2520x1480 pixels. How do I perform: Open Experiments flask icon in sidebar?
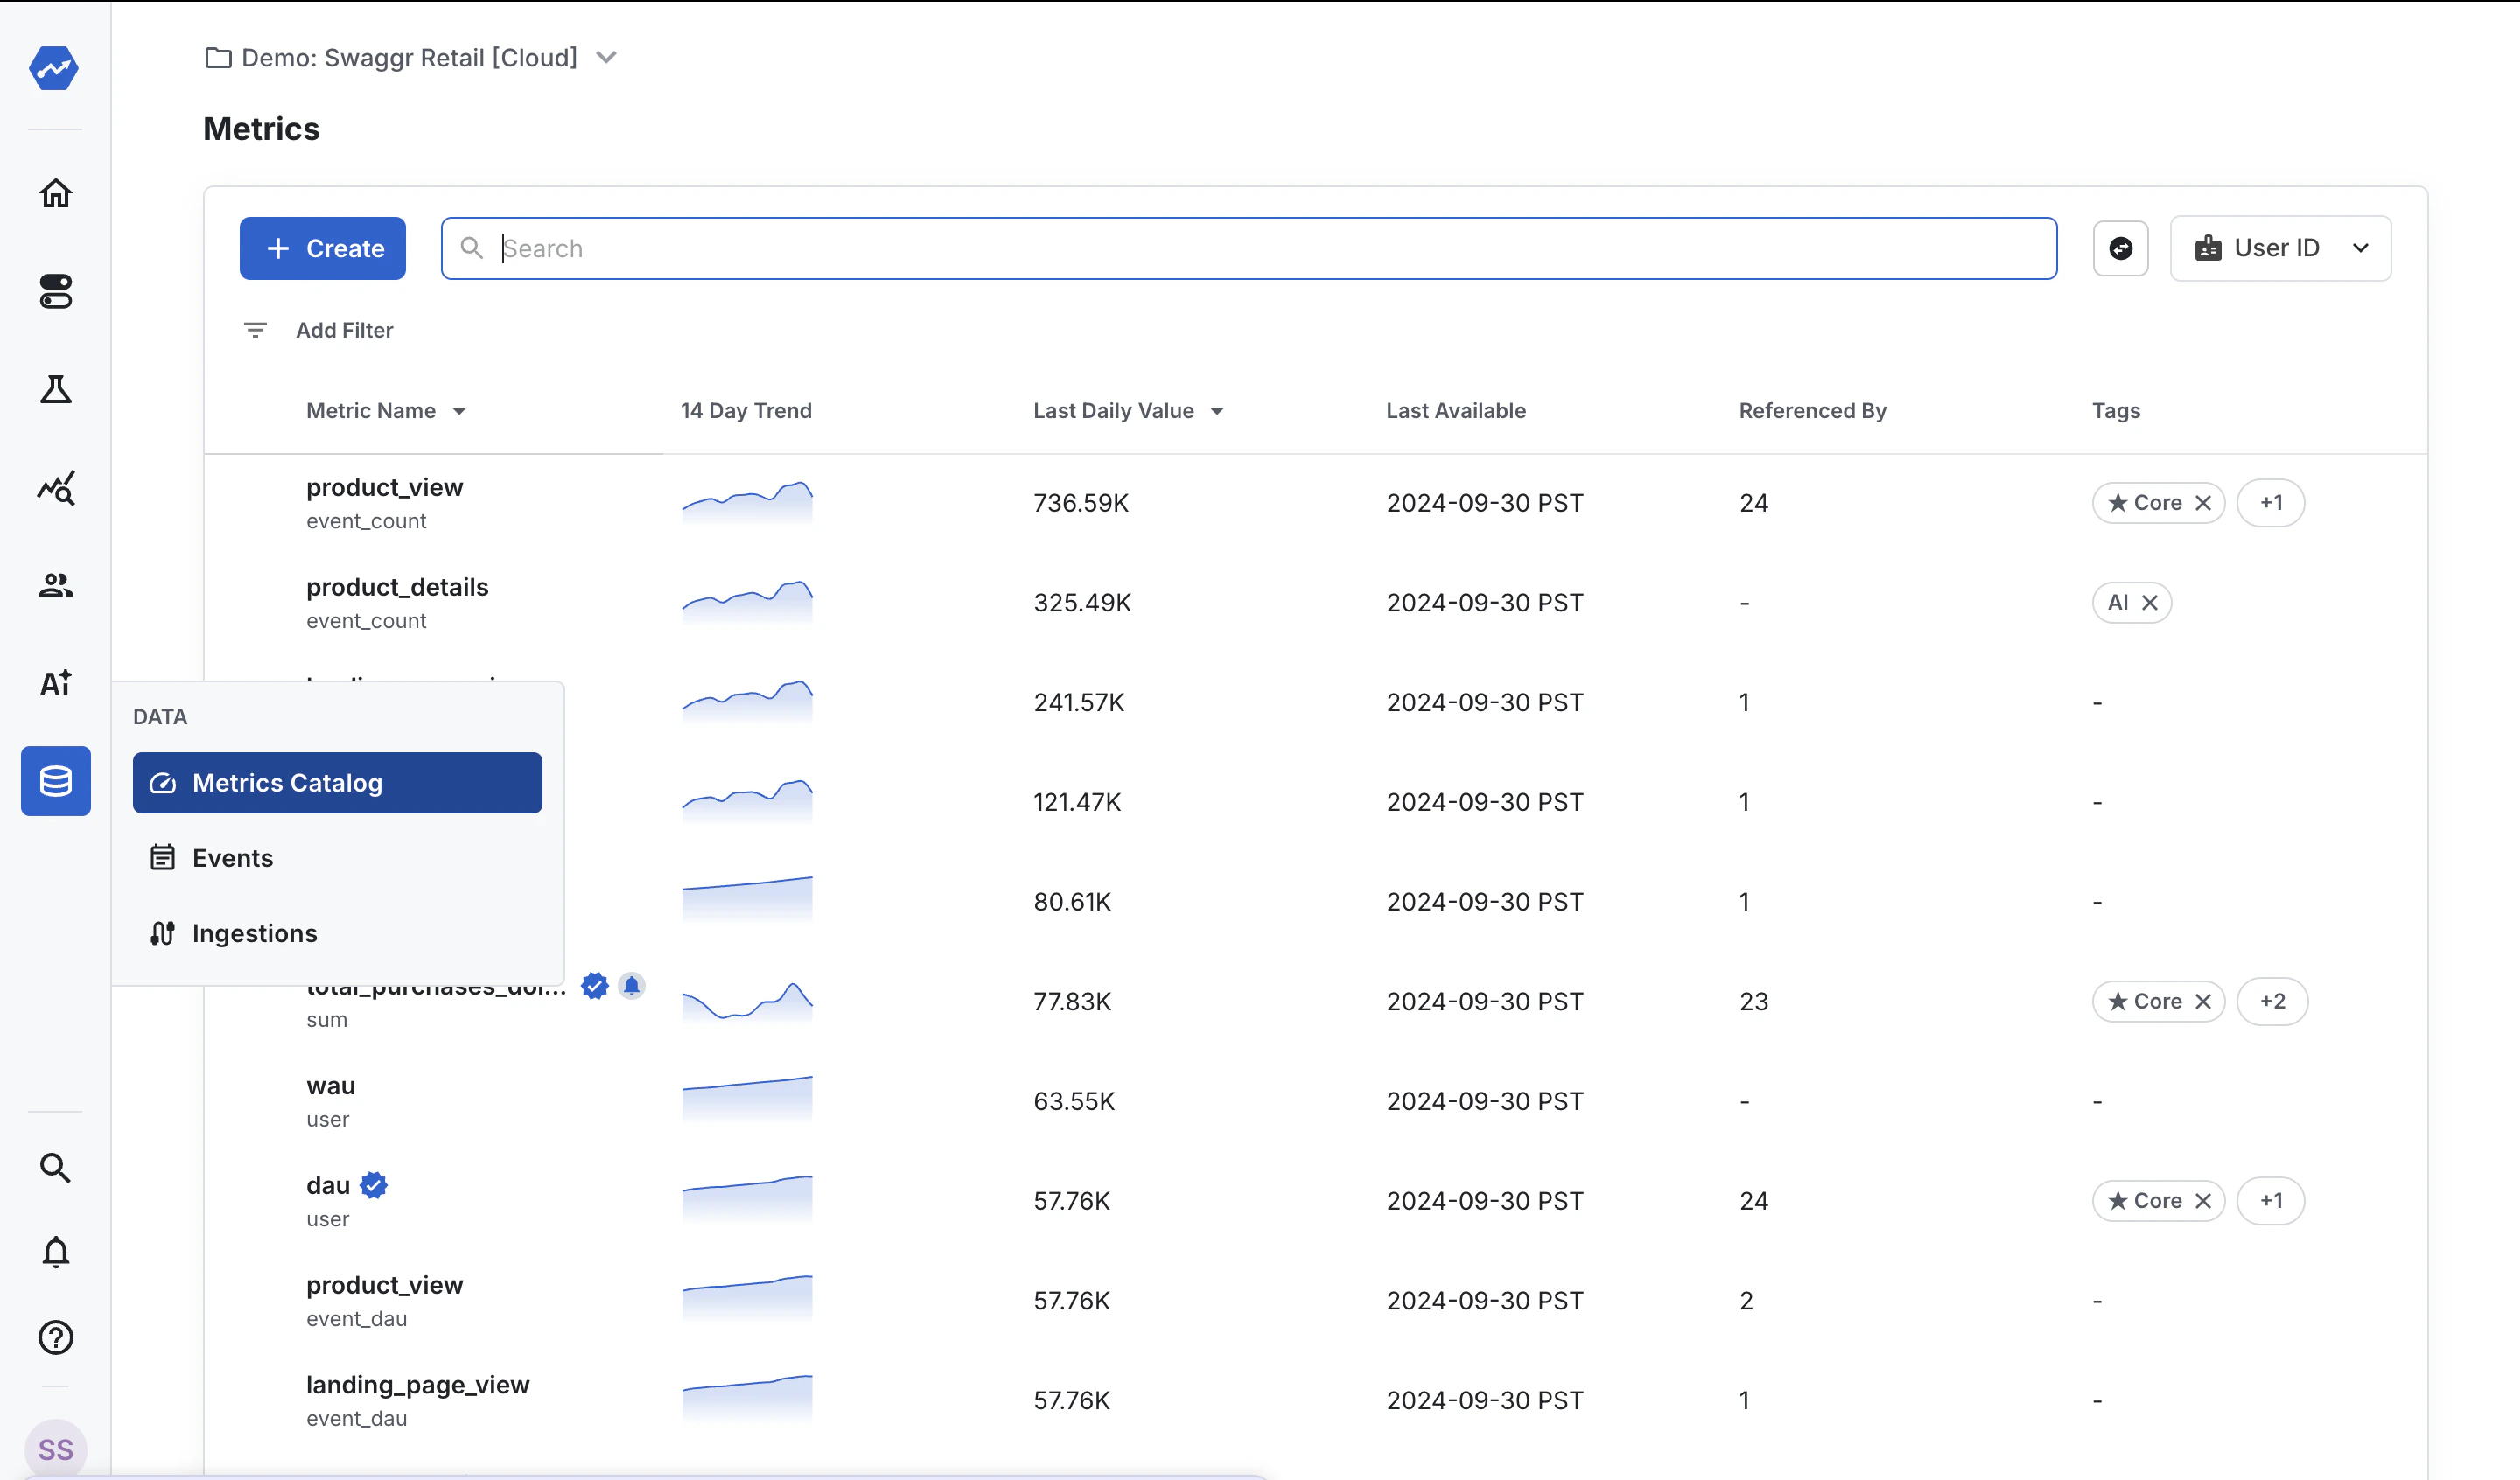point(56,389)
